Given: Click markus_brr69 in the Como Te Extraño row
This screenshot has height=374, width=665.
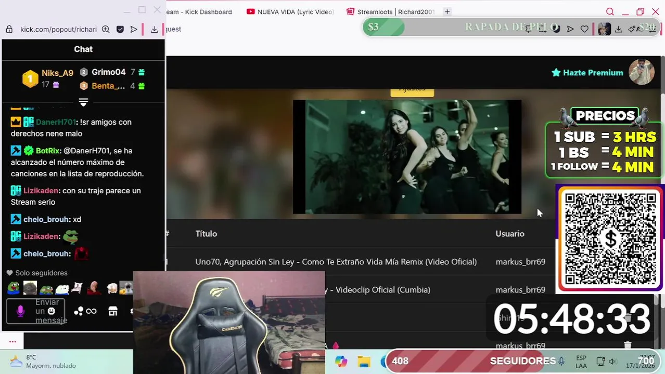Looking at the screenshot, I should point(520,262).
